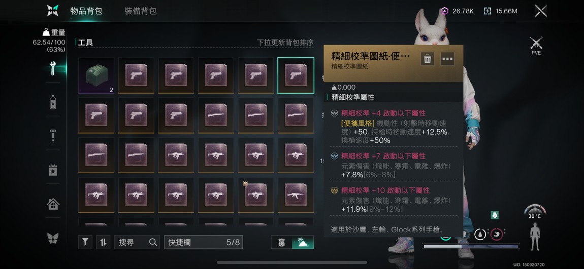Open the sort order arrows button
584x269 pixels.
pos(103,242)
